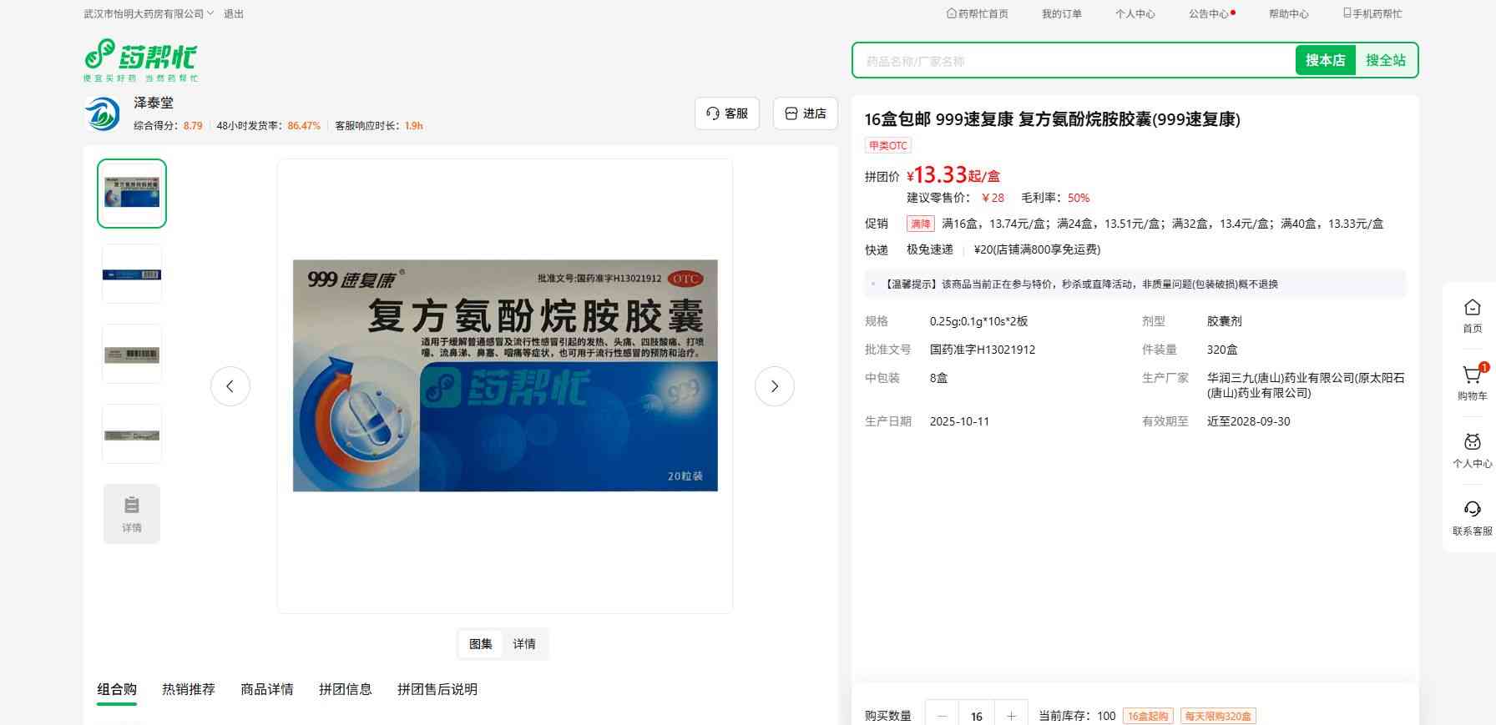Viewport: 1496px width, 725px height.
Task: Switch to the 热销推荐 tab
Action: point(189,689)
